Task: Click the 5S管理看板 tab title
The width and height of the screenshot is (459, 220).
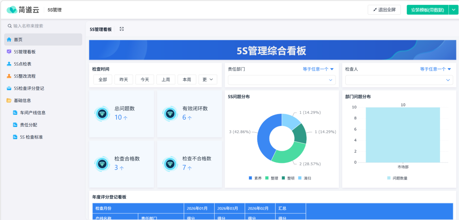Action: click(x=101, y=29)
